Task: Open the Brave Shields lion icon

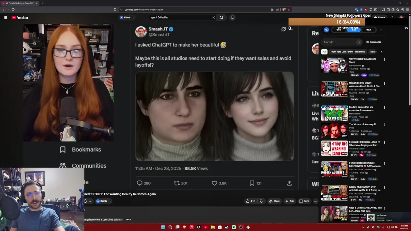Action: pos(284,10)
